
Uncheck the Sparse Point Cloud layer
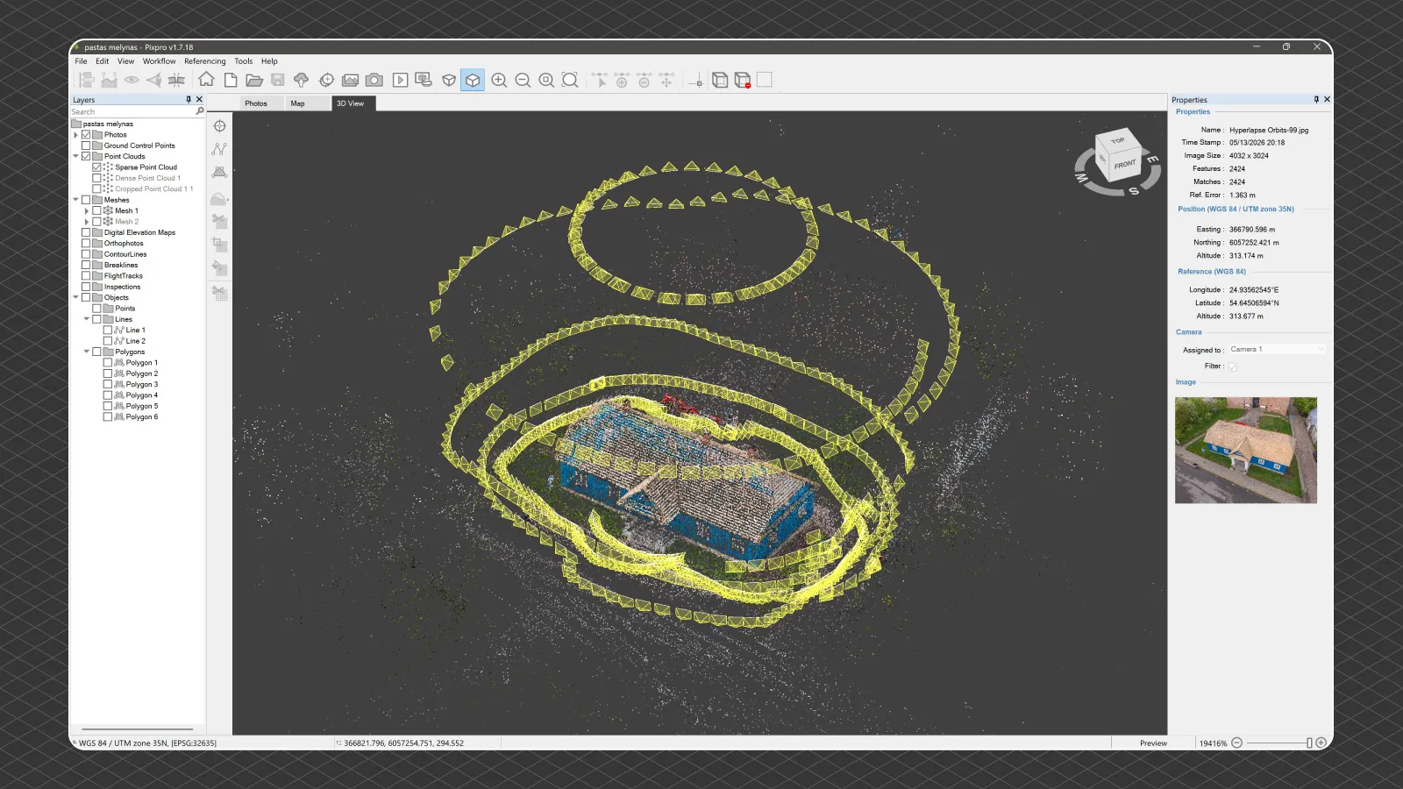(96, 167)
